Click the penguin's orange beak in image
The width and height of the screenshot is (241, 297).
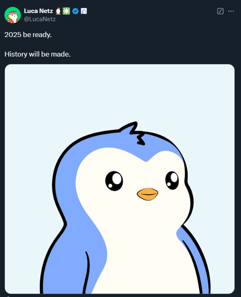click(147, 194)
